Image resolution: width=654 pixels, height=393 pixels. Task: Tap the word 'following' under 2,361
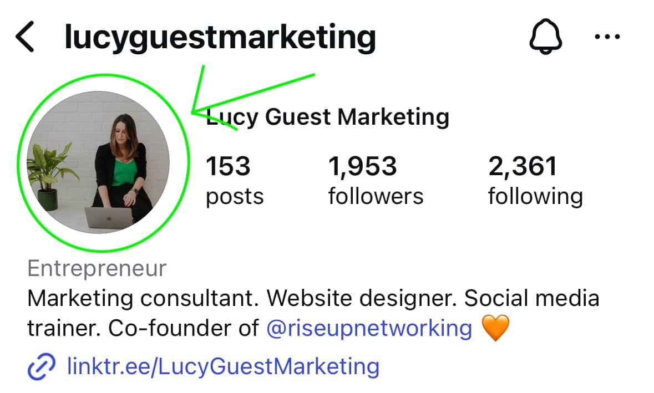tap(535, 197)
